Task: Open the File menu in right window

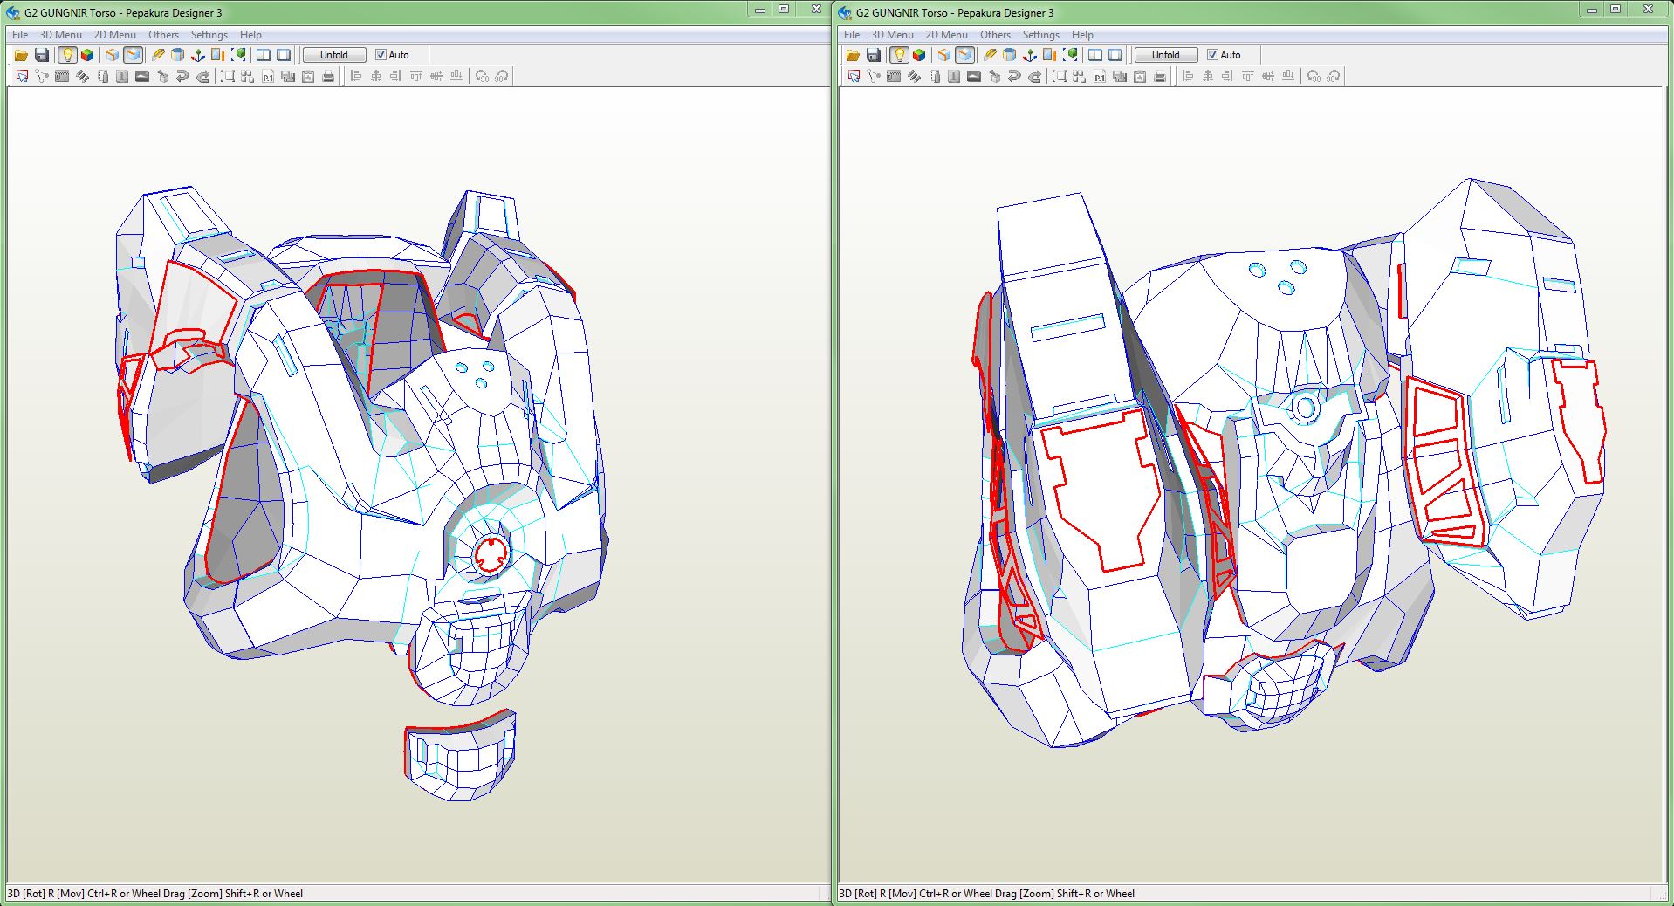Action: tap(852, 35)
